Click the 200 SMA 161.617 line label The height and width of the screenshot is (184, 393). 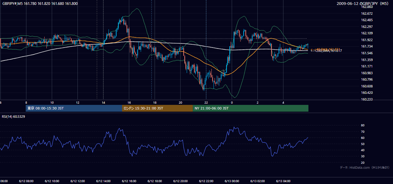point(326,51)
